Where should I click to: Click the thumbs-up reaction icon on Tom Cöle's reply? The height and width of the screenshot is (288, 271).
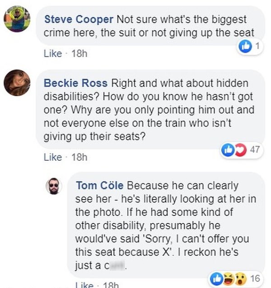click(x=216, y=277)
